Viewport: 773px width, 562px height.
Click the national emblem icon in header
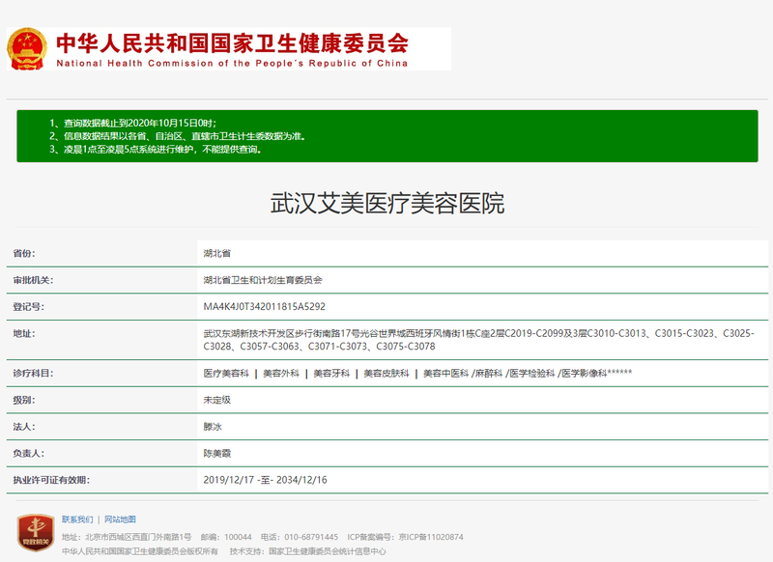(x=28, y=48)
